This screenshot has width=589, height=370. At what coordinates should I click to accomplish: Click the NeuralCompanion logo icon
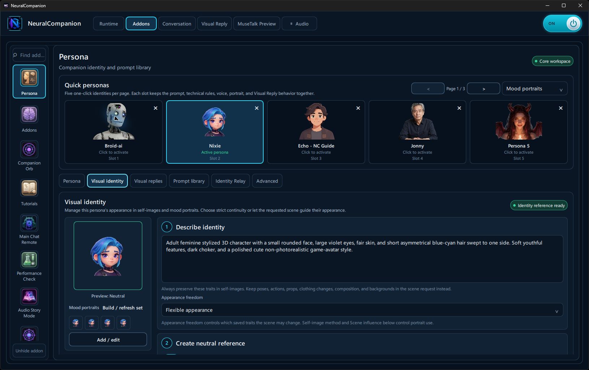pyautogui.click(x=15, y=23)
